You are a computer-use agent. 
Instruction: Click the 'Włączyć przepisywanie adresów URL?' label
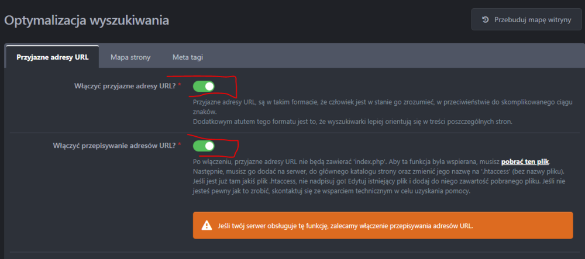coord(113,146)
